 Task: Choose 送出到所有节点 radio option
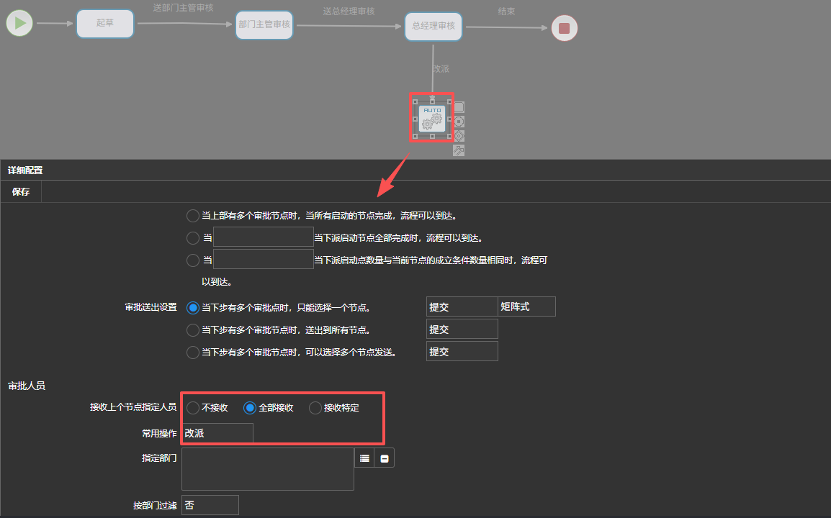(193, 330)
